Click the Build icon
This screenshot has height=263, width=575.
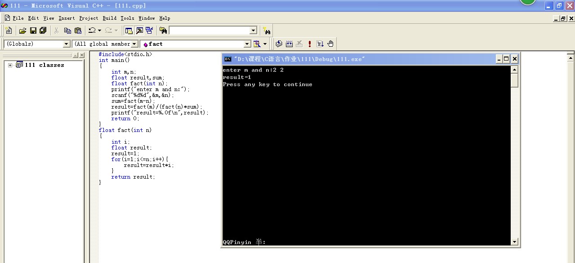(x=289, y=44)
